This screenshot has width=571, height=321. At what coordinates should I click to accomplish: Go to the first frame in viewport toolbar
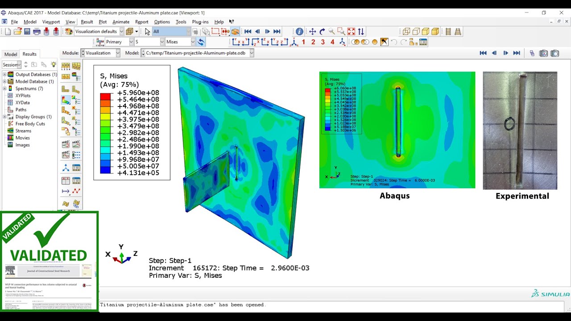(483, 53)
